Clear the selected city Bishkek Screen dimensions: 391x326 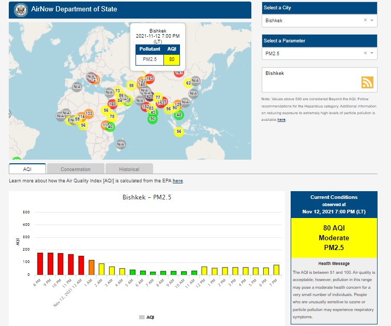click(x=365, y=20)
